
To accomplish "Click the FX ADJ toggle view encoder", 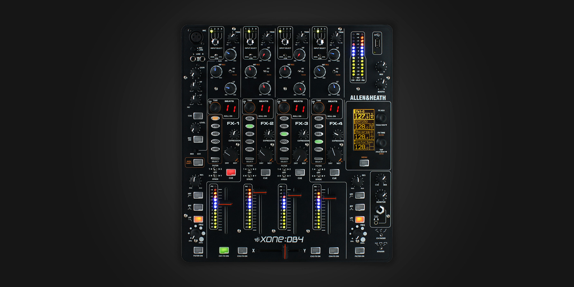I will click(x=381, y=118).
